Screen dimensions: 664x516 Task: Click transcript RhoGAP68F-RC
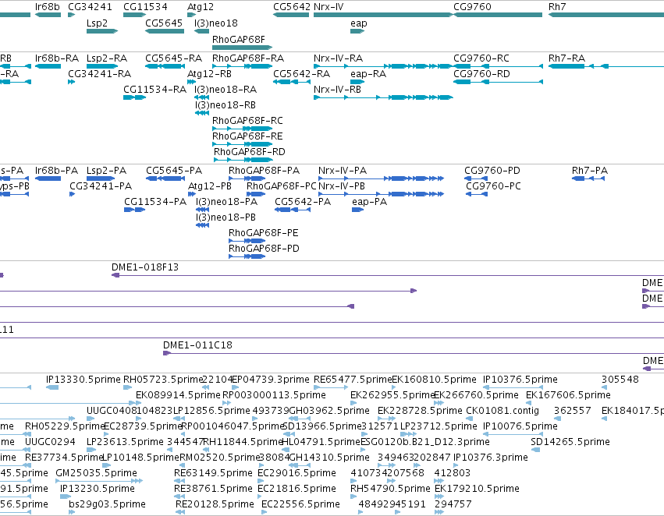[247, 121]
